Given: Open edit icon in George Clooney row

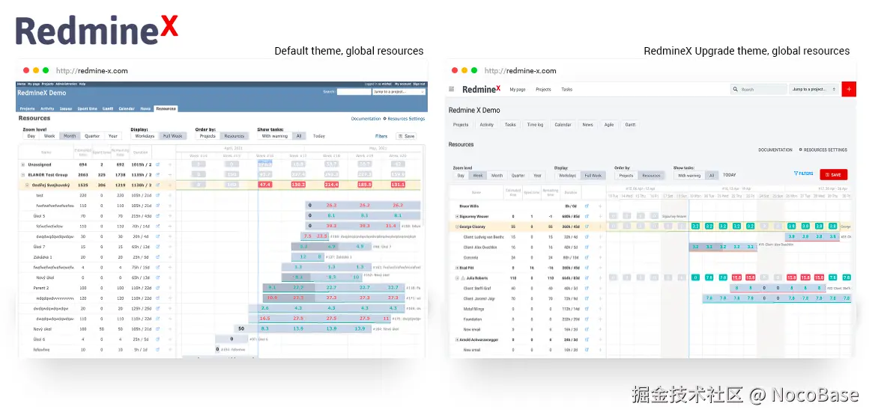Looking at the screenshot, I should click(587, 227).
